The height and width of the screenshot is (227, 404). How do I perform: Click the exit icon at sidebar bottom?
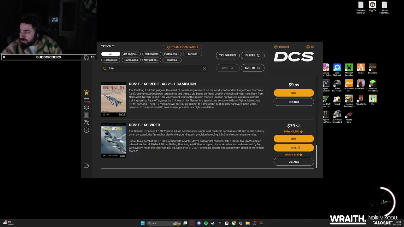[86, 166]
